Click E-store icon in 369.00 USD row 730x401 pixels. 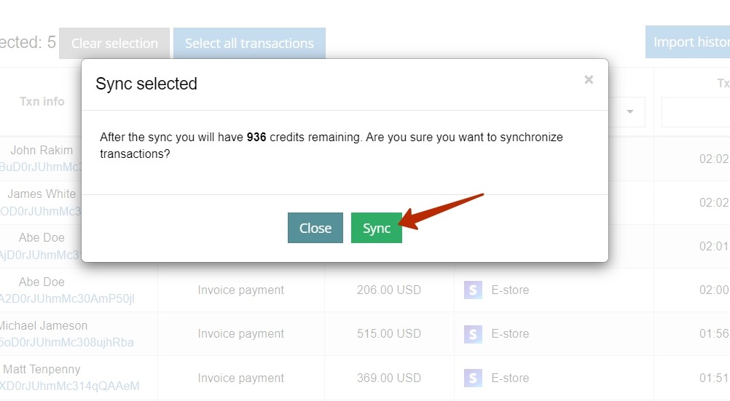pos(473,378)
